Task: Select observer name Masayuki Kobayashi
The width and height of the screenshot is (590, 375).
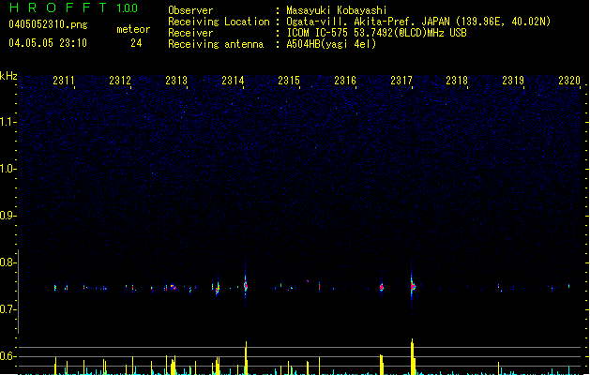Action: 336,10
